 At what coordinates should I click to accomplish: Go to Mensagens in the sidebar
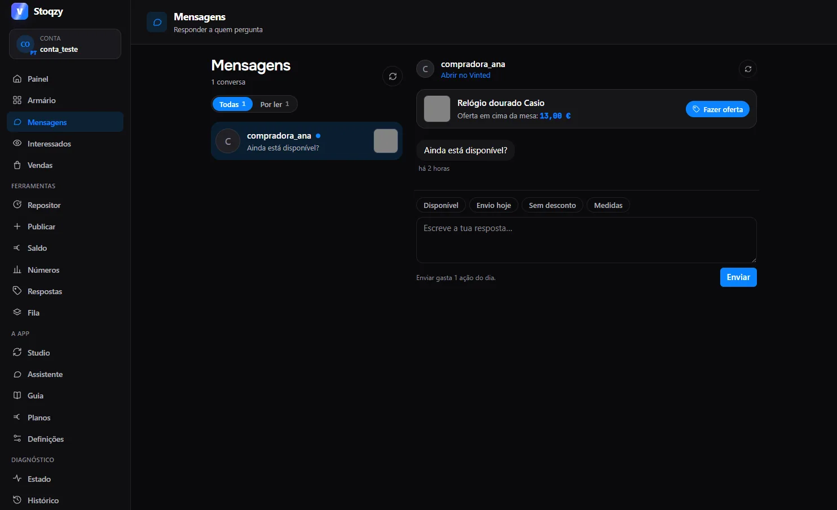click(x=65, y=122)
